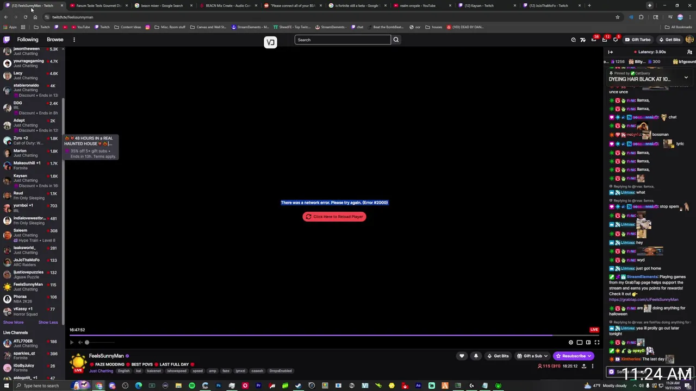696x391 pixels.
Task: Open the Kaysan followed channel
Action: coord(32,181)
